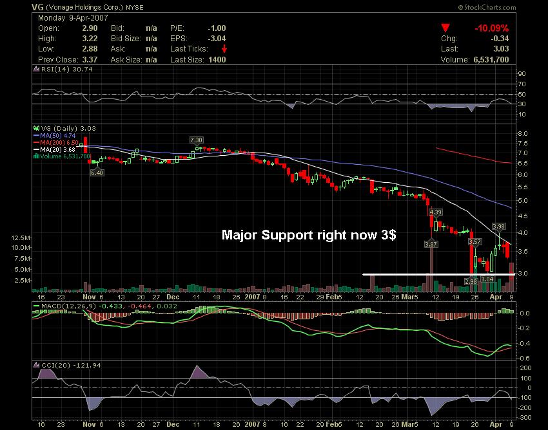Click the Dec label on the price chart axis
The image size is (548, 430).
point(173,297)
